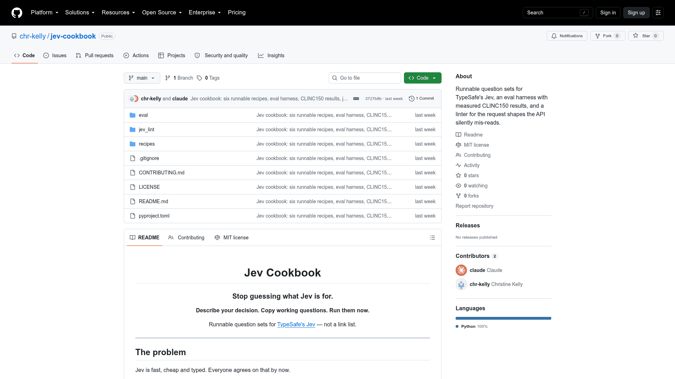Open the Issues tab
The image size is (675, 379).
pyautogui.click(x=55, y=55)
